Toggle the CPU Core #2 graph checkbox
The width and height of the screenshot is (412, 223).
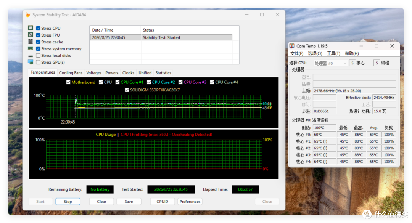[149, 82]
